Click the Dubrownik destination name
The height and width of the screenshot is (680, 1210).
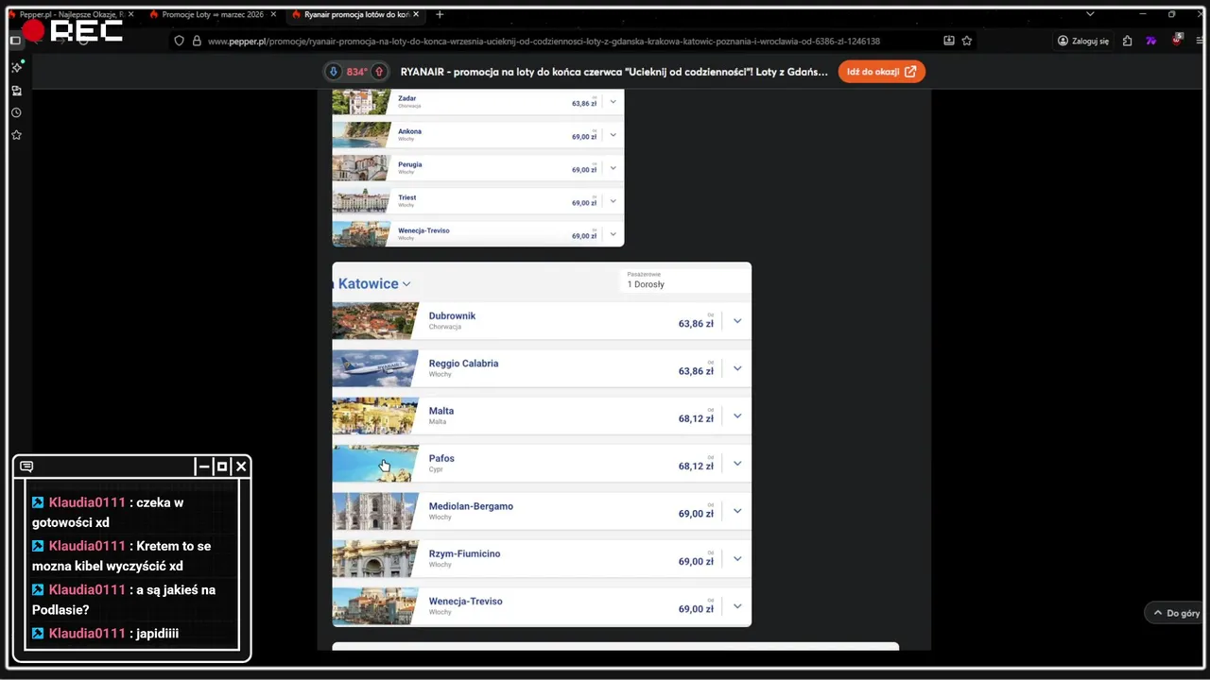point(452,315)
